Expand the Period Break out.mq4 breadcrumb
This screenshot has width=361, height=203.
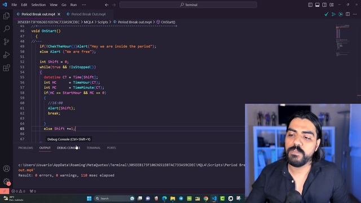pos(135,22)
